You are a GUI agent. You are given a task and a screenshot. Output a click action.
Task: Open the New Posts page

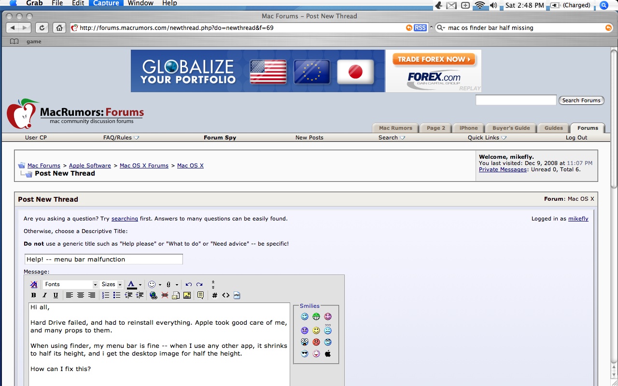309,138
